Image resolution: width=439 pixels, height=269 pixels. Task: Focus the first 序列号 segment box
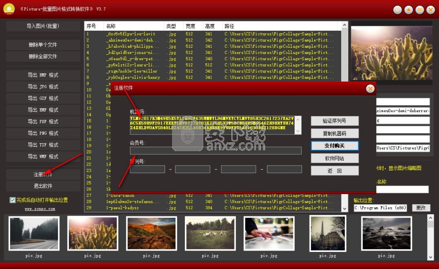pos(147,169)
